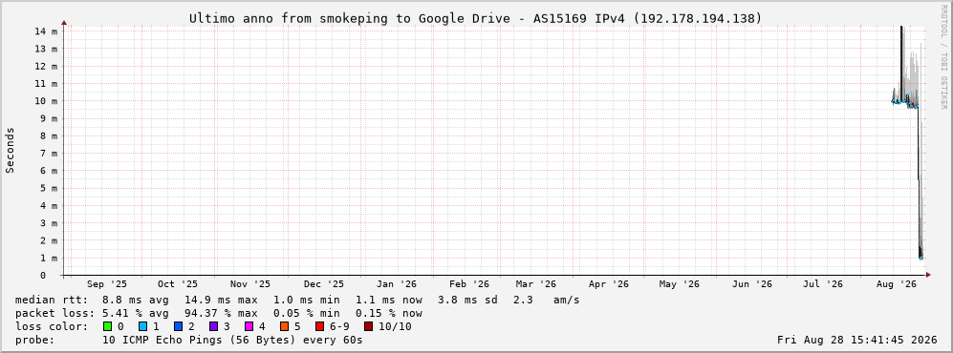
Task: Click the graph title mentioning Google Drive
Action: 475,18
